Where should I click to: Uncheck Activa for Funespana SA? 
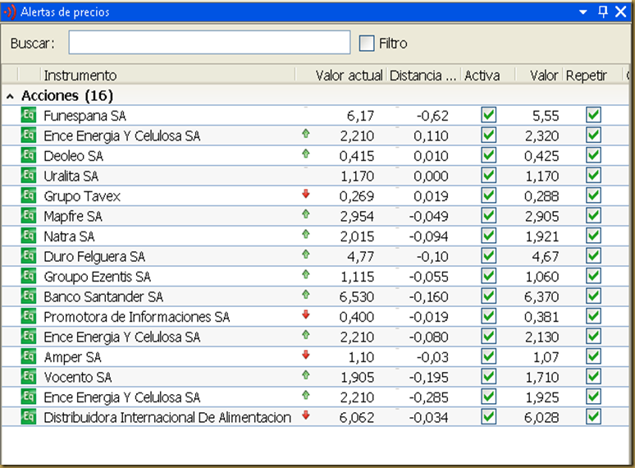click(488, 115)
